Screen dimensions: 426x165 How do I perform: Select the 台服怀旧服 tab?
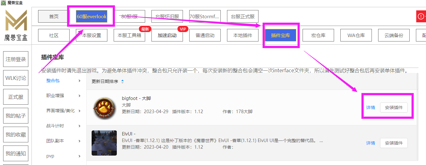tap(167, 16)
